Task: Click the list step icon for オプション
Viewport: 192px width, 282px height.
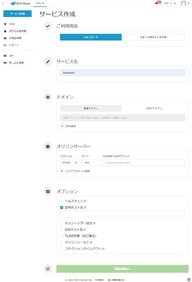Action: tap(48, 191)
